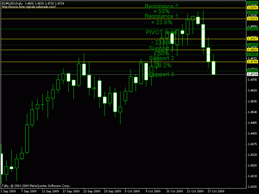Screen dimensions: 259x194
Task: Click the white 1.4734 current price tag
Action: (x=252, y=74)
